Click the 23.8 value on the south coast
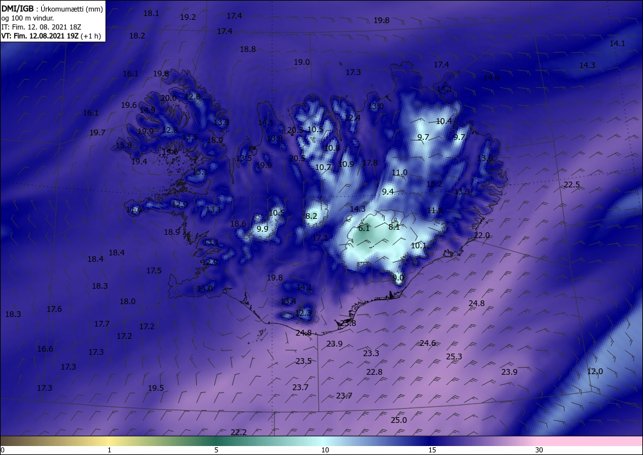This screenshot has width=643, height=455. 348,323
